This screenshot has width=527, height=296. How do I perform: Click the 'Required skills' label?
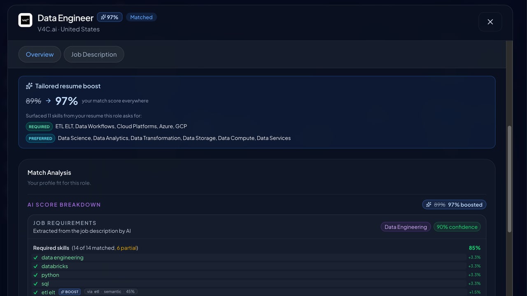coord(51,248)
